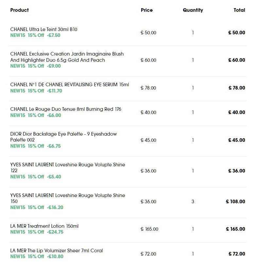253x265 pixels.
Task: Open CHANEL N°1 Revitalising Eye Serum product
Action: [69, 85]
